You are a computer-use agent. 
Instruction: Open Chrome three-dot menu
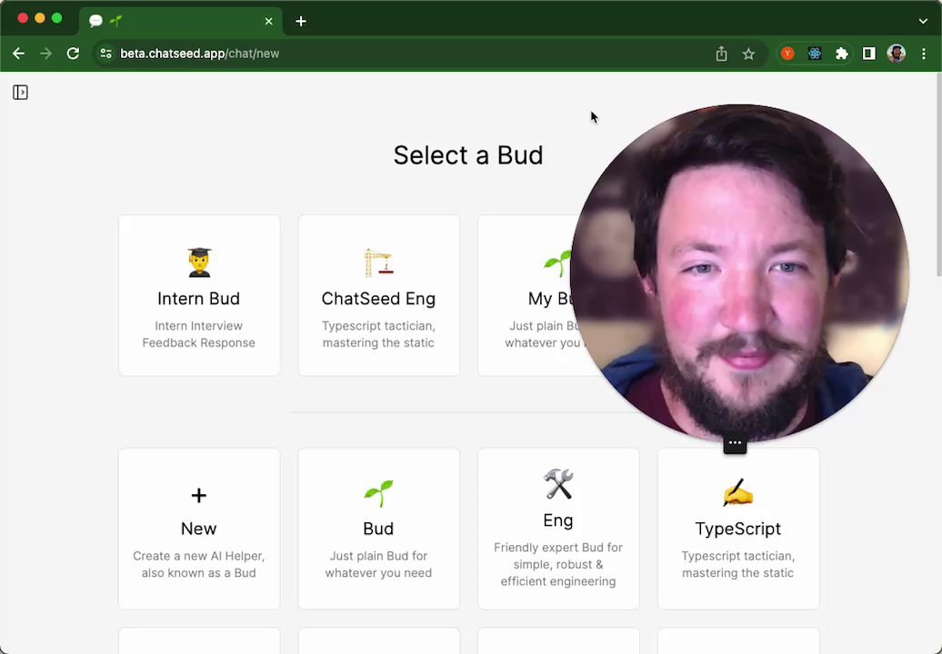pos(924,54)
